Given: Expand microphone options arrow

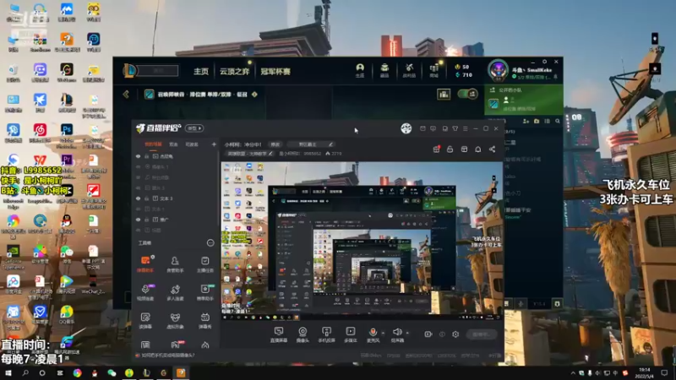Looking at the screenshot, I should 383,333.
